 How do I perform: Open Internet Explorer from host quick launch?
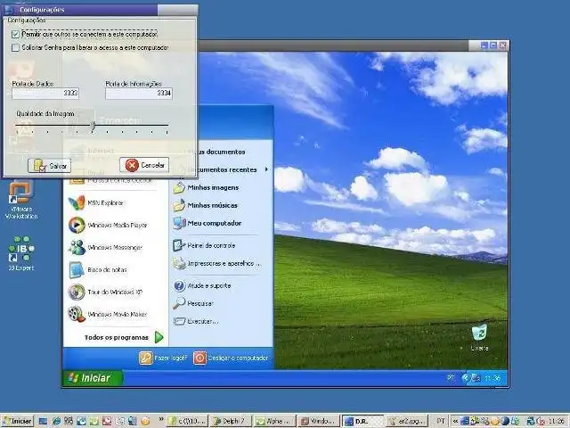[56, 421]
